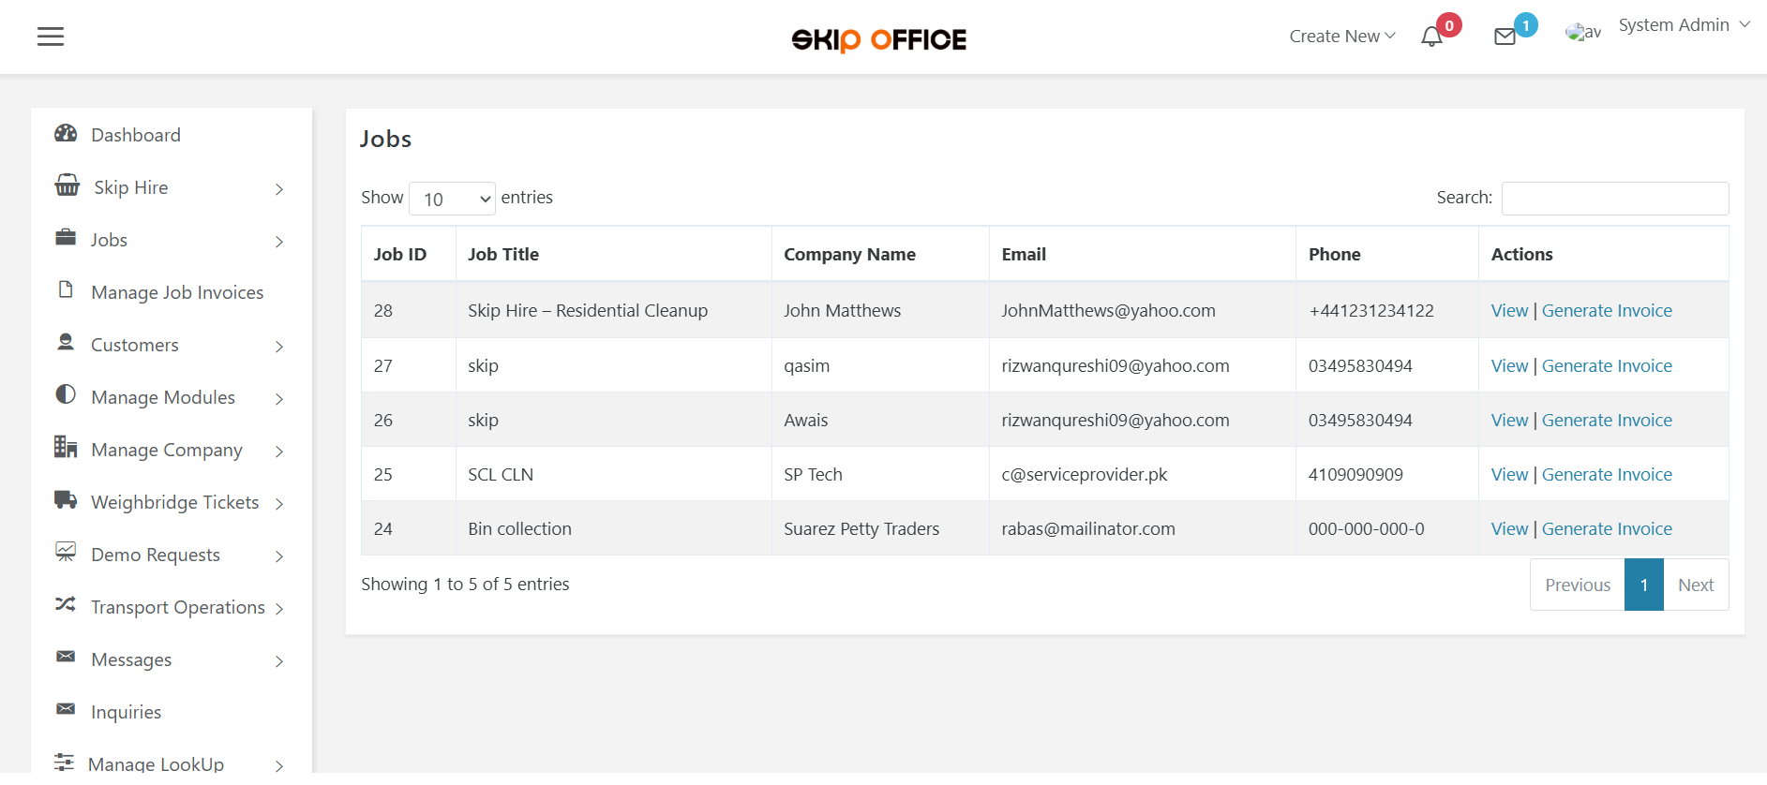The height and width of the screenshot is (785, 1767).
Task: Click the Jobs briefcase icon
Action: click(66, 238)
